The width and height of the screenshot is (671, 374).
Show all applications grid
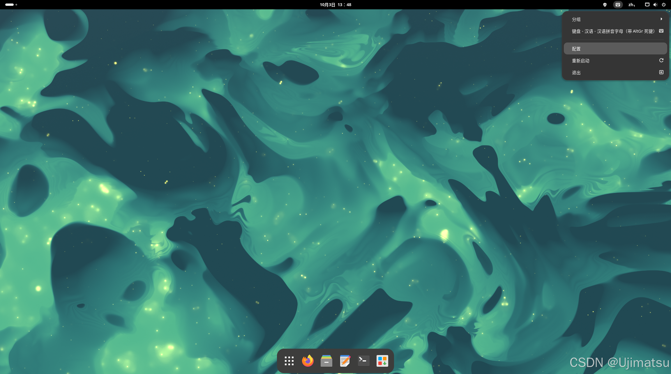coord(289,361)
